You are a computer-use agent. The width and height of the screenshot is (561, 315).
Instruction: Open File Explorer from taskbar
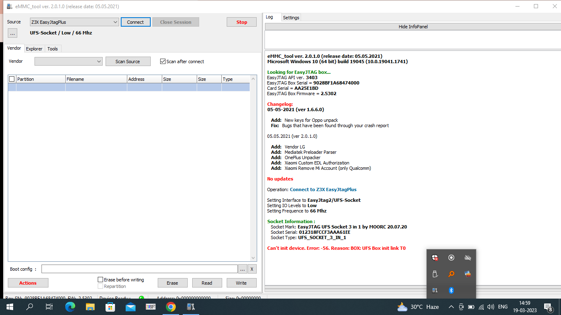point(90,307)
